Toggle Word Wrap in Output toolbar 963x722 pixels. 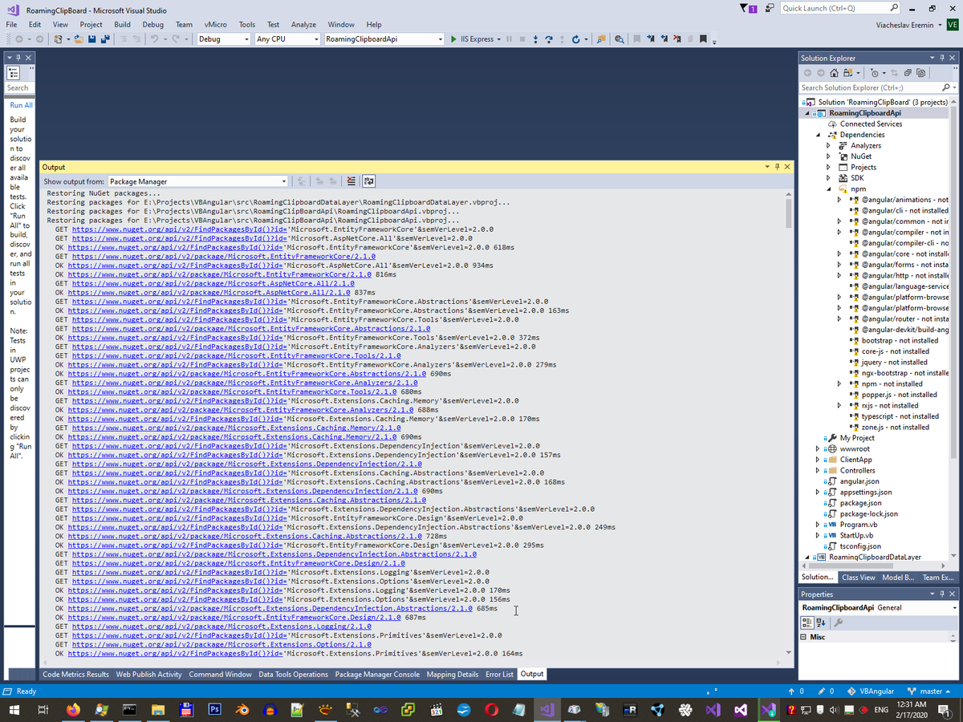click(x=369, y=181)
